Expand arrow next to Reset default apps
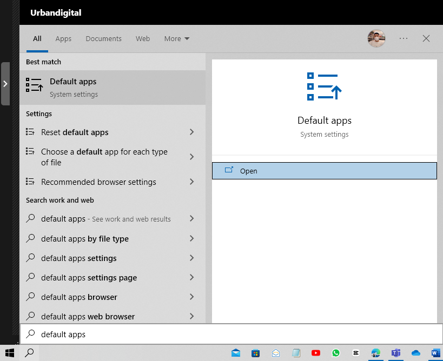The width and height of the screenshot is (443, 361). 191,132
